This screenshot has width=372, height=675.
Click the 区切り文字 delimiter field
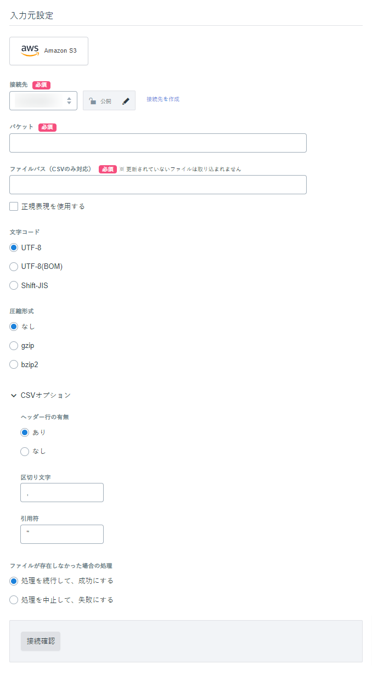pyautogui.click(x=62, y=492)
